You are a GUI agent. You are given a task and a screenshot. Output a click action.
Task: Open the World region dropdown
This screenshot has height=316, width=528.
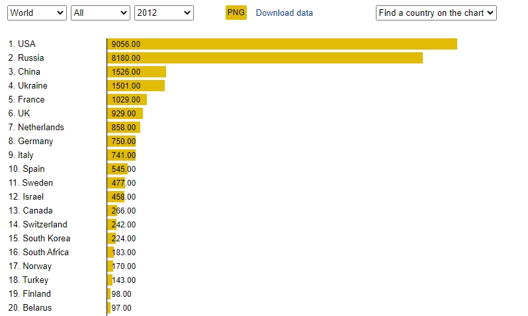37,13
